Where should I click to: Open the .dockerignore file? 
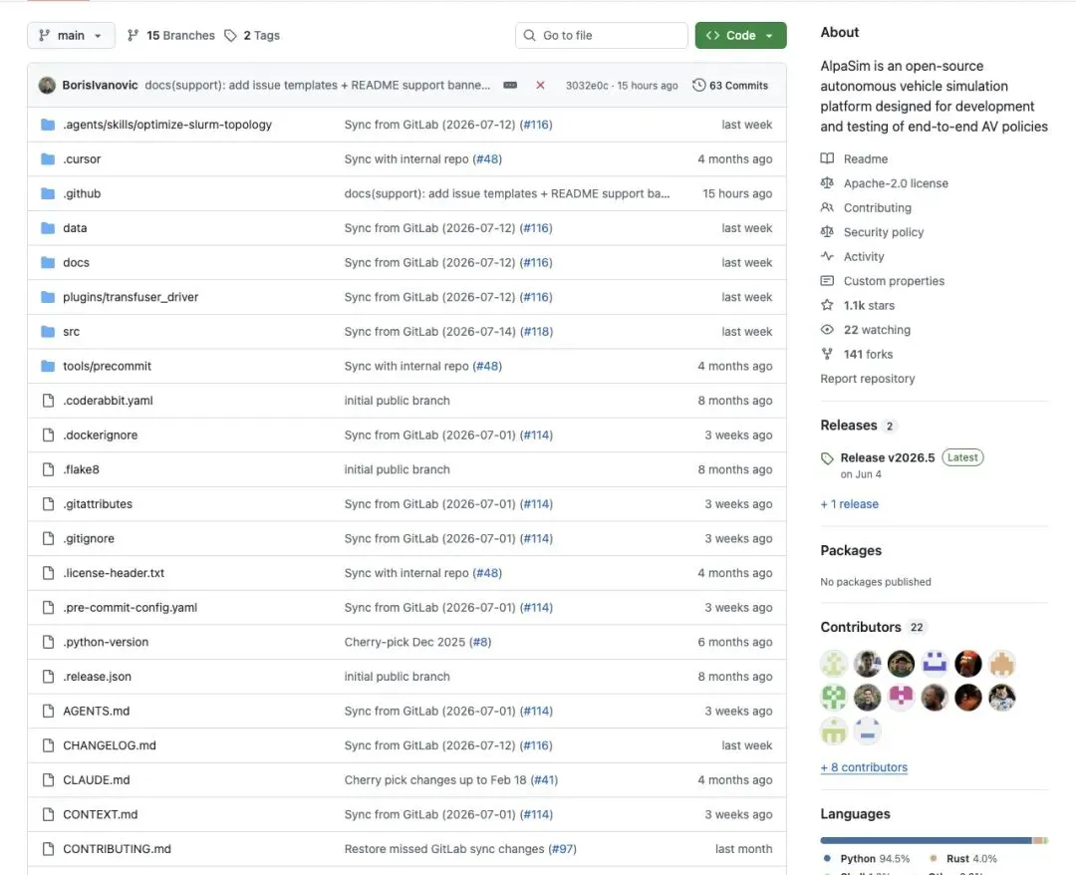tap(101, 435)
